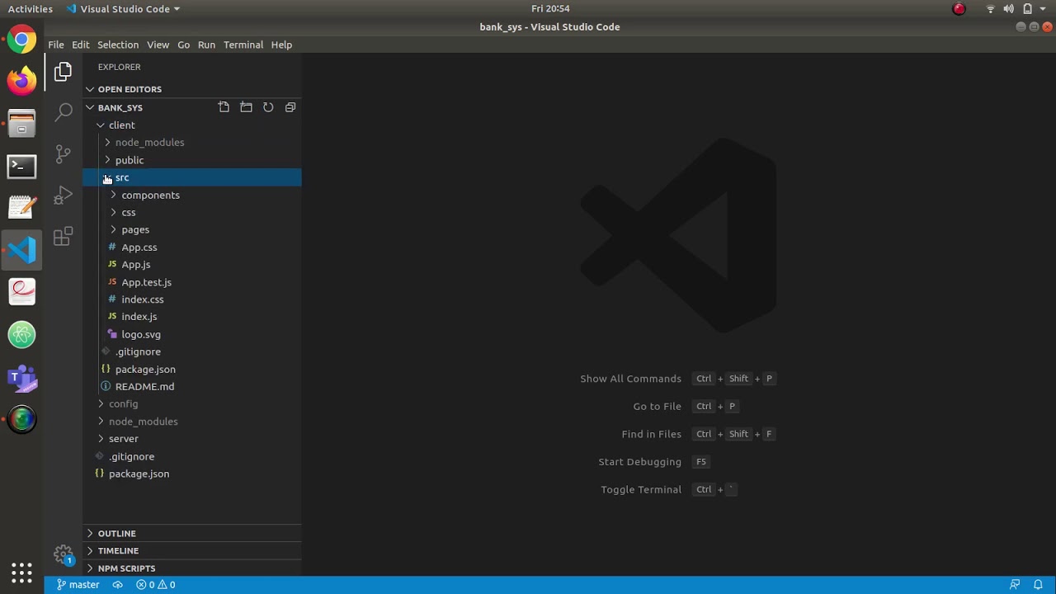Click the volume icon in the top bar

point(1008,9)
